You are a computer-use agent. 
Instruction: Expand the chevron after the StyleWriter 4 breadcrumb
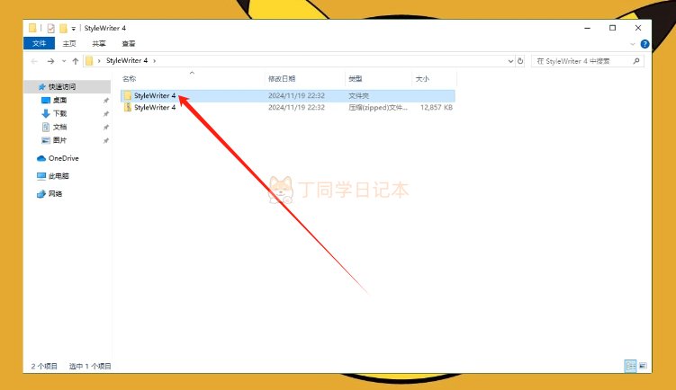[154, 61]
